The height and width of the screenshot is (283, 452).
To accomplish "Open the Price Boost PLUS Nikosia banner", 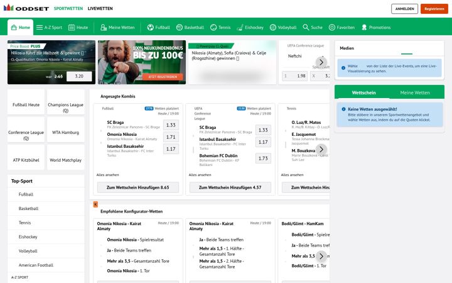I will 51,62.
